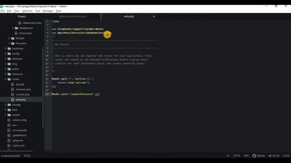Expand the resources folder chevron
Image resolution: width=291 pixels, height=163 pixels.
pos(5,74)
